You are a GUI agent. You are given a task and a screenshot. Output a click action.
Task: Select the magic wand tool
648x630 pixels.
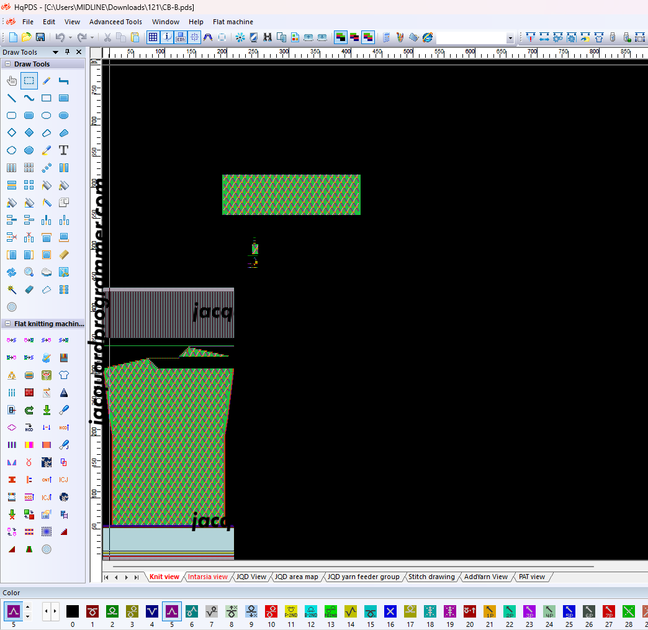pyautogui.click(x=11, y=290)
